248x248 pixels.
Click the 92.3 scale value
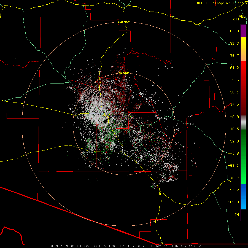click(234, 43)
